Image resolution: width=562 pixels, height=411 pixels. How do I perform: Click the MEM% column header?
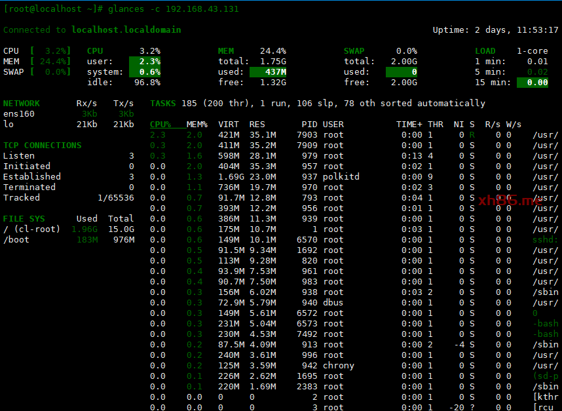click(197, 124)
